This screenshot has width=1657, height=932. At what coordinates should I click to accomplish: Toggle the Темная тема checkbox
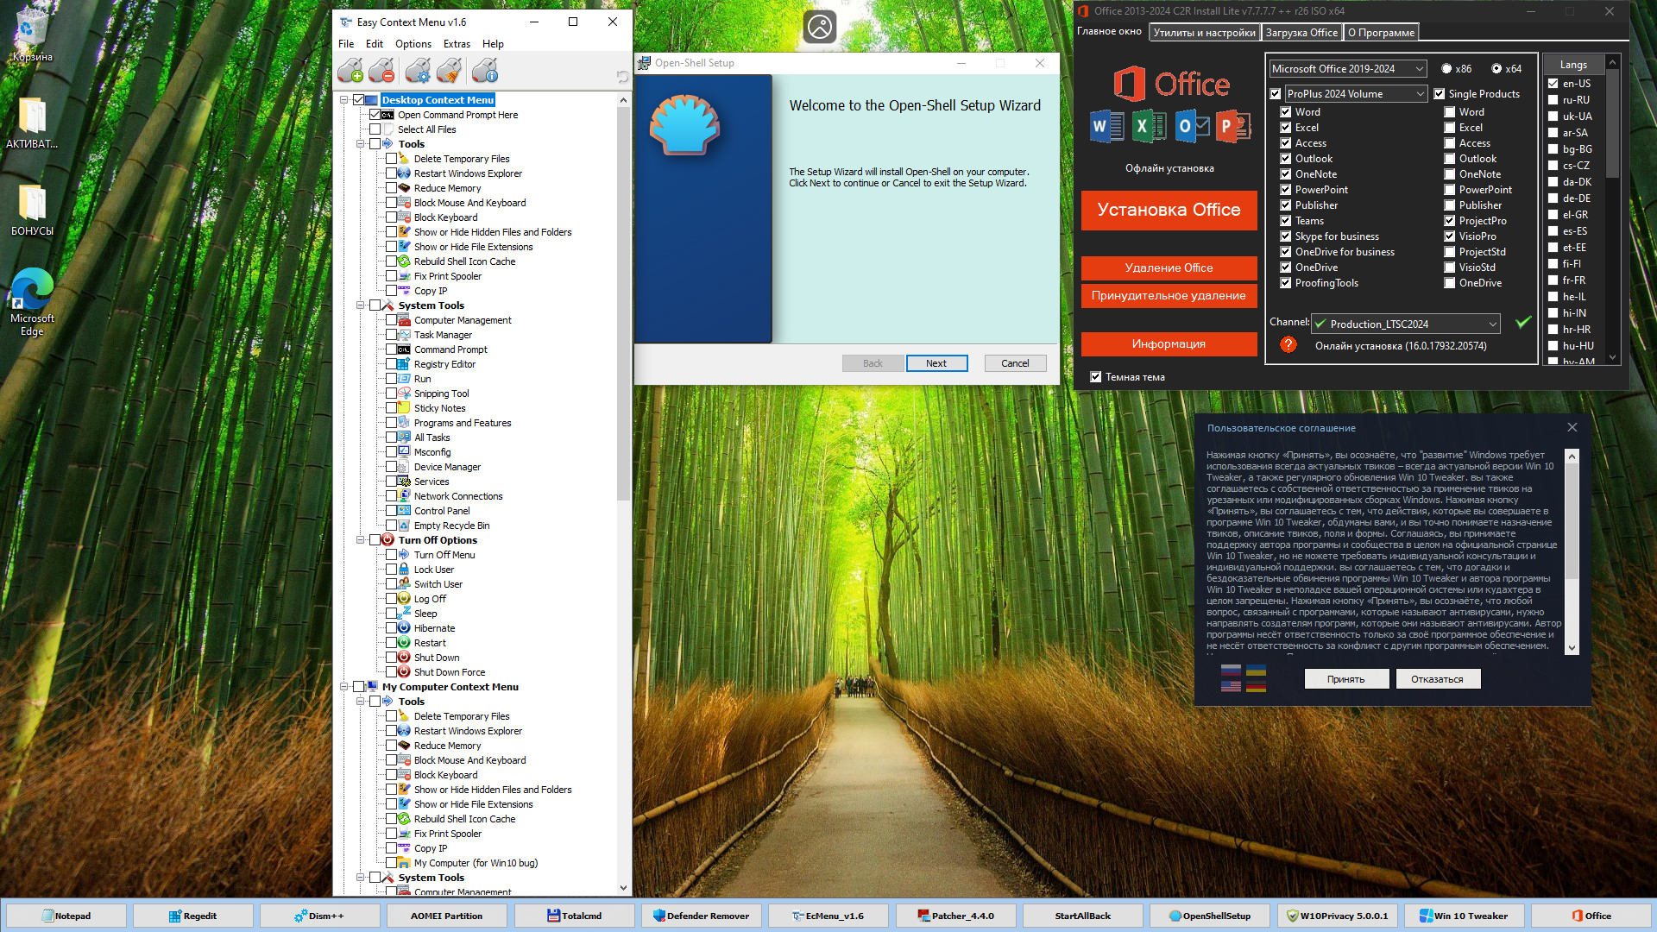coord(1096,377)
